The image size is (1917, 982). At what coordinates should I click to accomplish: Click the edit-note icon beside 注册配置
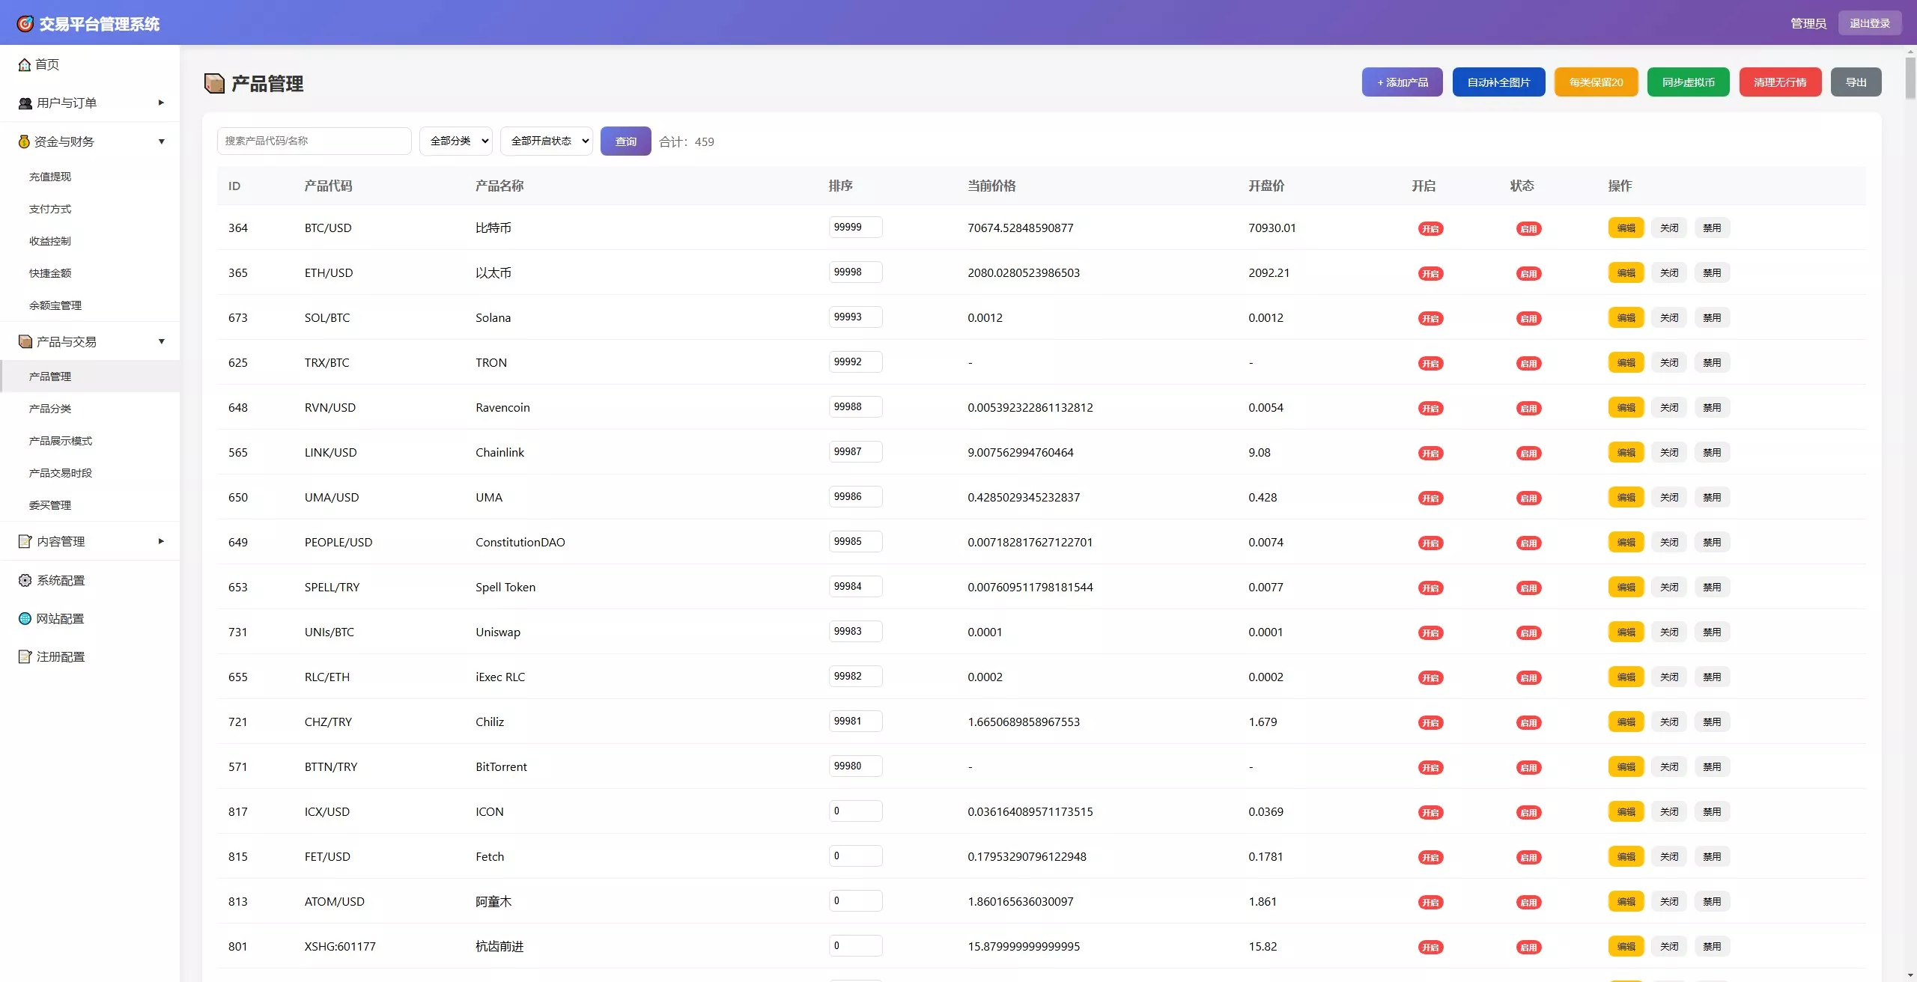25,656
